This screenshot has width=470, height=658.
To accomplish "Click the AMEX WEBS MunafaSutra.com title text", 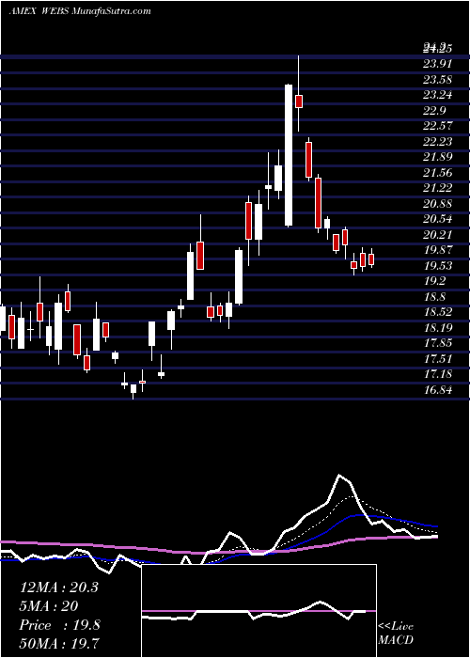I will pyautogui.click(x=80, y=11).
